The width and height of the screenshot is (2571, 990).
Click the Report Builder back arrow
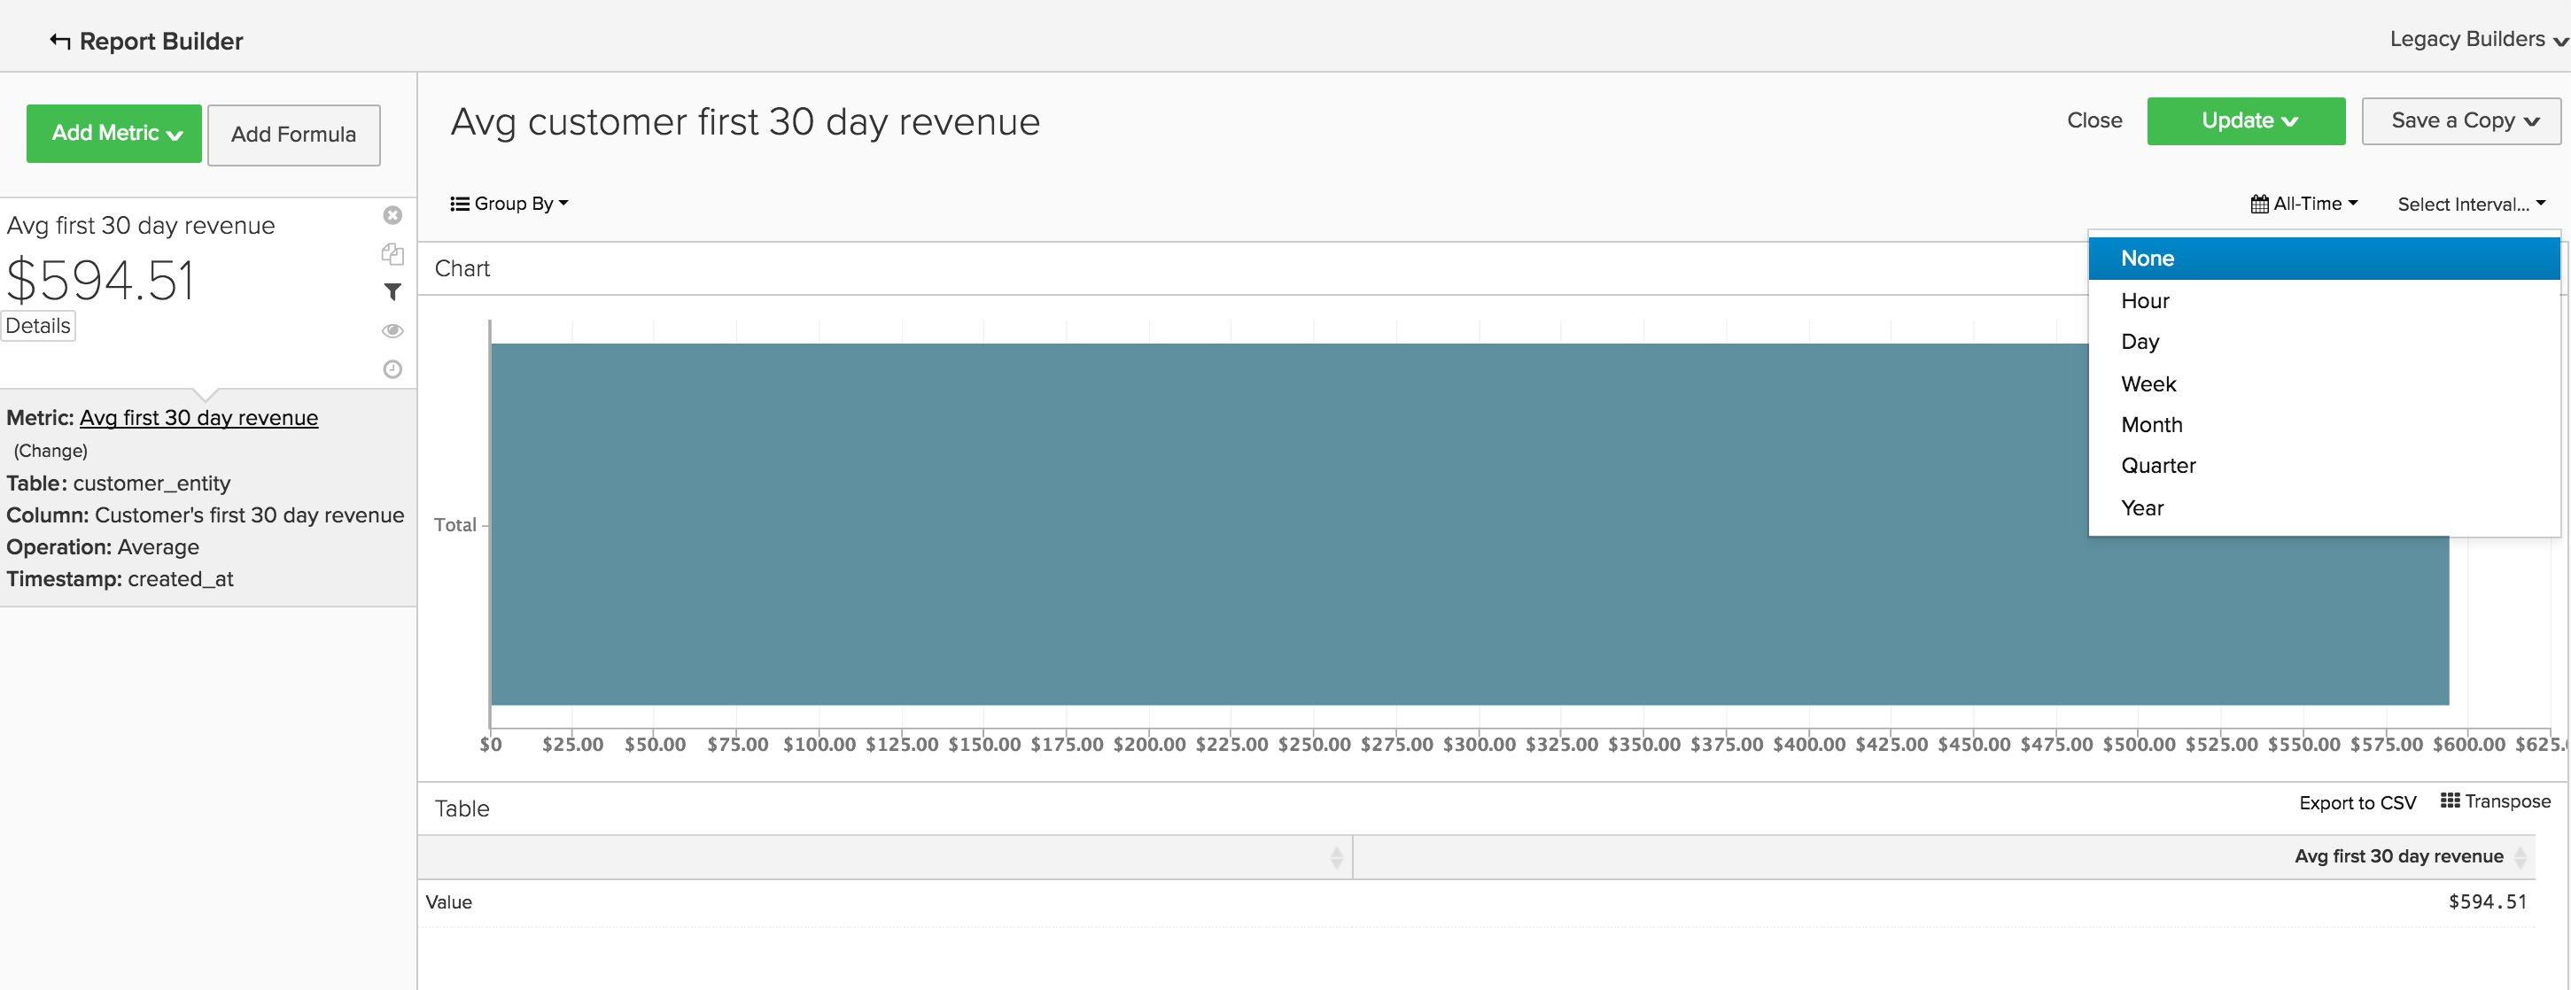(x=60, y=41)
